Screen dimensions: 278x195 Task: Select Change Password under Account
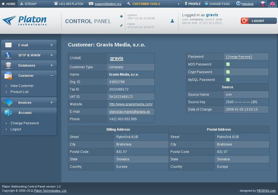pos(25,123)
